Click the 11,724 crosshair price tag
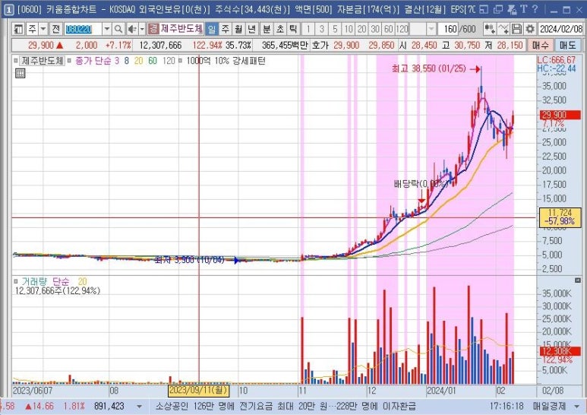 click(x=560, y=217)
